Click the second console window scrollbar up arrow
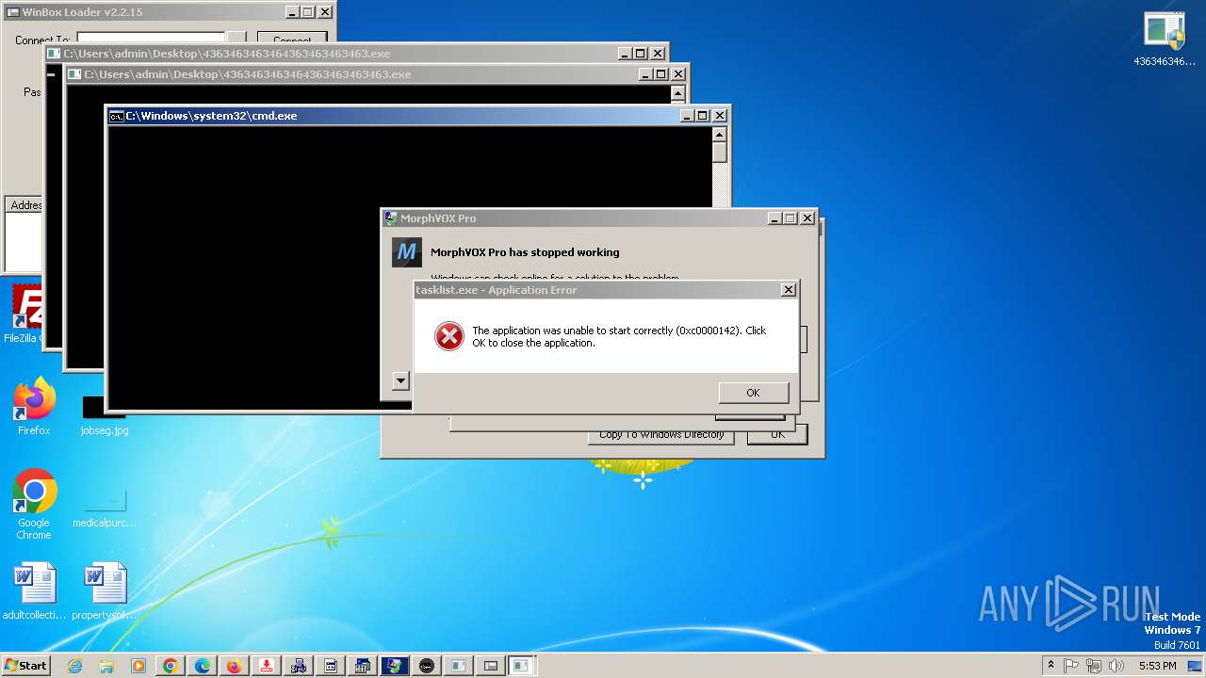This screenshot has width=1206, height=678. 677,93
